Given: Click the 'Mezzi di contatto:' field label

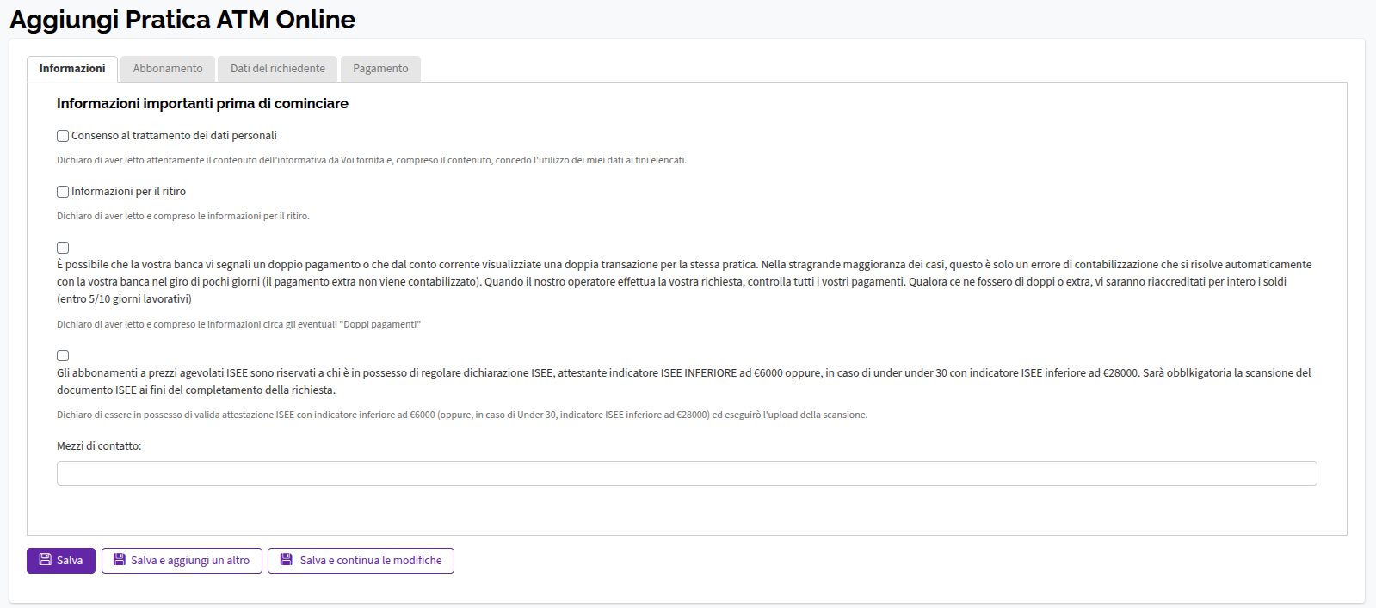Looking at the screenshot, I should (99, 446).
